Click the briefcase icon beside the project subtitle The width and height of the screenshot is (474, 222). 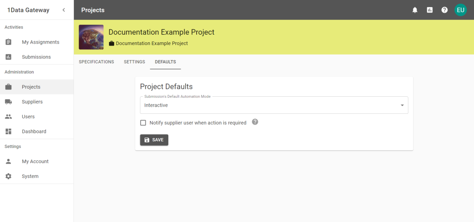click(x=111, y=44)
